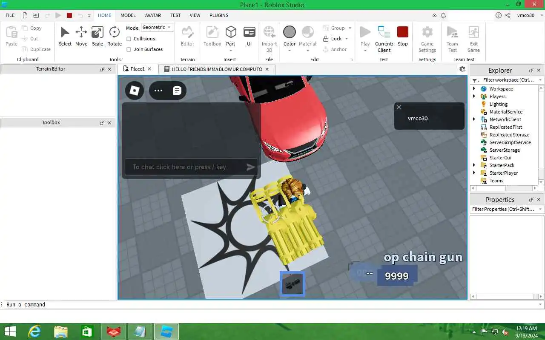Expand the StarterPlayer tree node

tap(474, 173)
